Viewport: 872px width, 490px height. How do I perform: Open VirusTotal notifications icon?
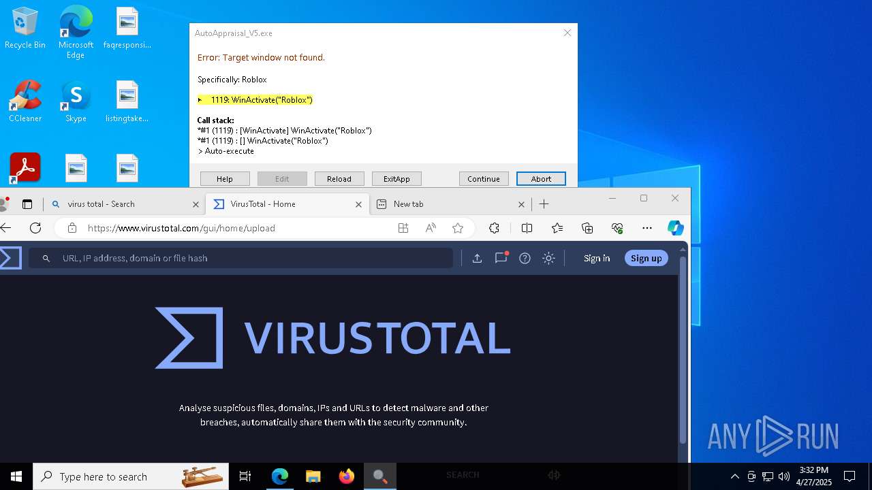click(501, 257)
